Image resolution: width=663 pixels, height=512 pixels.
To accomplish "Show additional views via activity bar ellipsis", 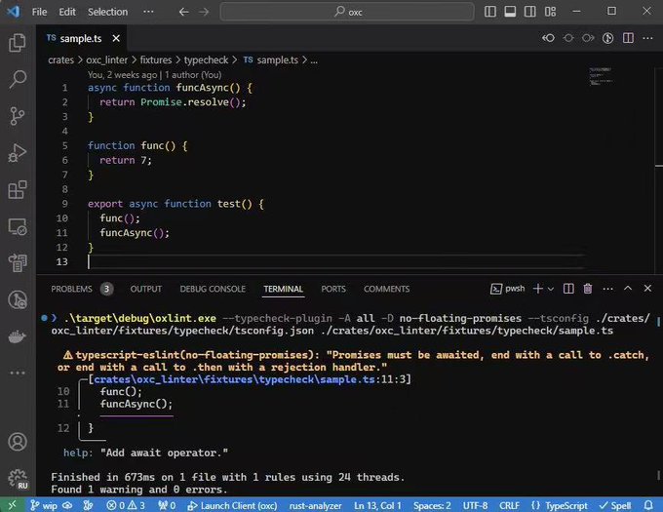I will click(x=18, y=373).
